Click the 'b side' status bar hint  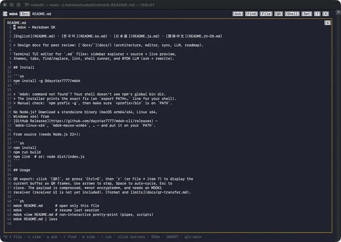88,237
